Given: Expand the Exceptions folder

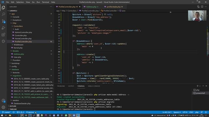Looking at the screenshot, I should pyautogui.click(x=17, y=20).
